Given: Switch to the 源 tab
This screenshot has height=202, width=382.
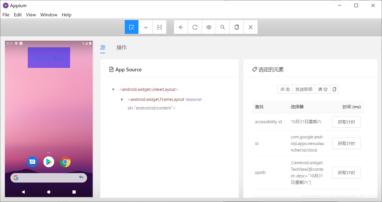Looking at the screenshot, I should click(103, 48).
